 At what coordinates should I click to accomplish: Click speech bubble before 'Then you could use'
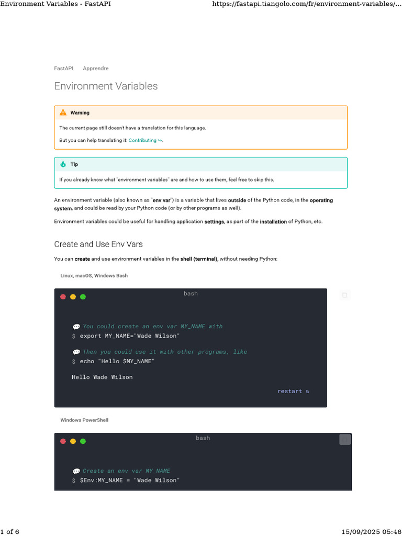click(76, 352)
